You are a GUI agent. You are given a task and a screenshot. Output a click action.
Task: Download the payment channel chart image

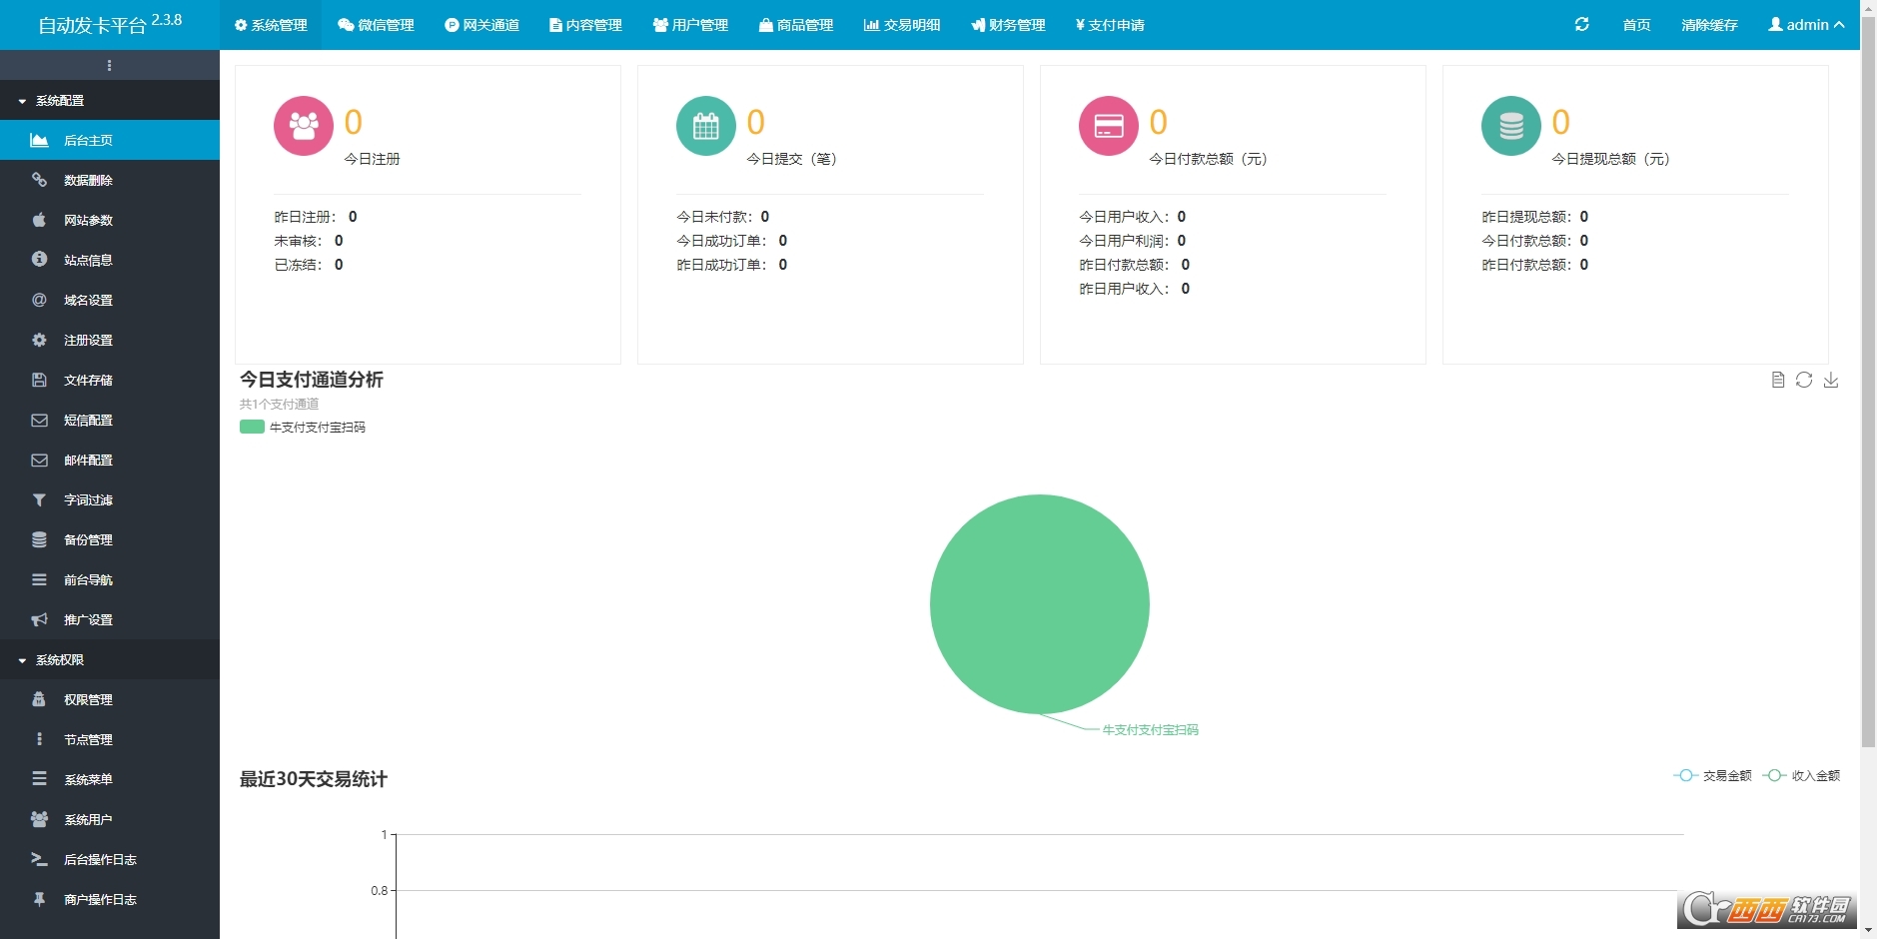[1831, 380]
